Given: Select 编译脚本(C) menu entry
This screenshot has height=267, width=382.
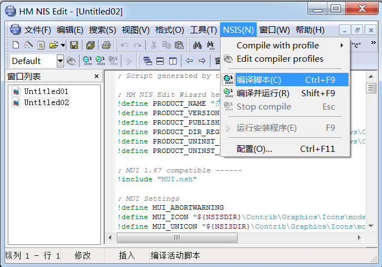Looking at the screenshot, I should pyautogui.click(x=286, y=80).
